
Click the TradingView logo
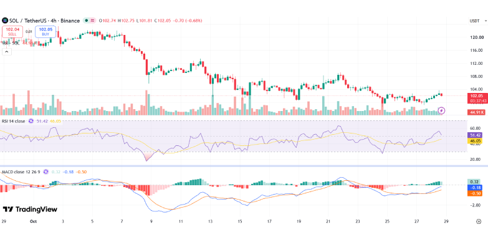point(30,210)
